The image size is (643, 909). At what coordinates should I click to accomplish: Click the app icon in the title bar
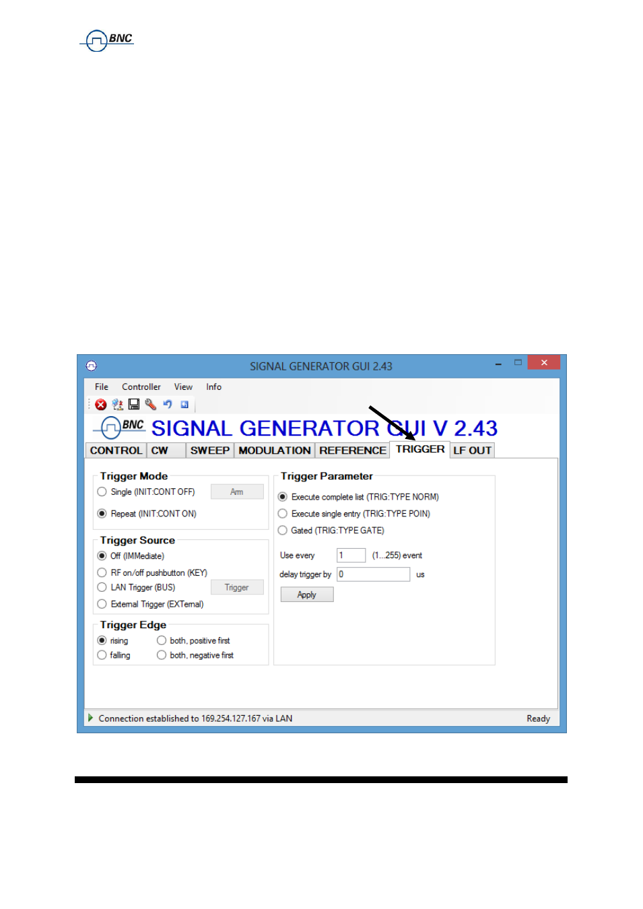(x=92, y=366)
